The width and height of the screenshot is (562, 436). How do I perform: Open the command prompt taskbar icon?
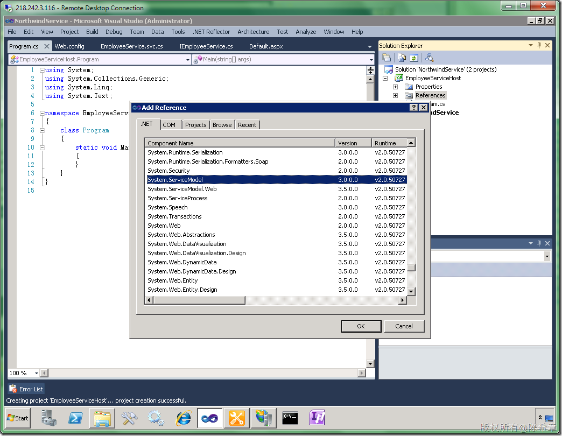point(290,418)
